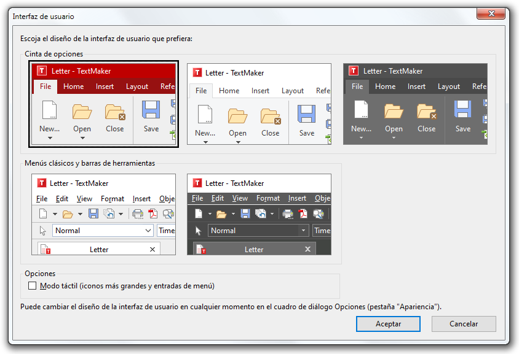Click pointer arrow icon in dark classic preview

point(198,231)
